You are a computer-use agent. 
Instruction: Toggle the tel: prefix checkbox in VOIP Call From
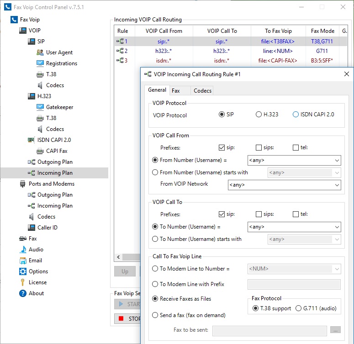296,147
